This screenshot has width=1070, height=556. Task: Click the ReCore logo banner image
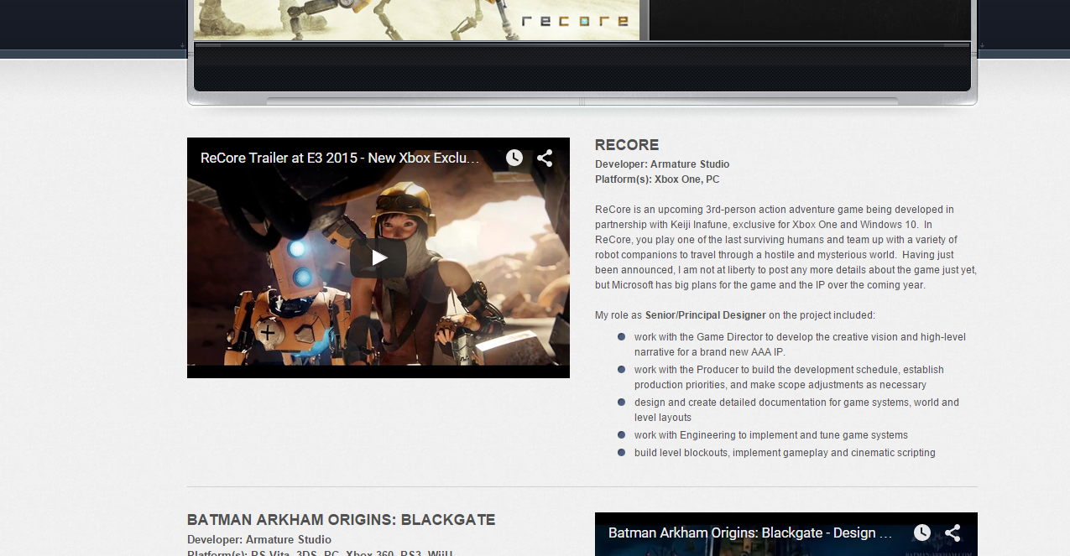tap(416, 20)
